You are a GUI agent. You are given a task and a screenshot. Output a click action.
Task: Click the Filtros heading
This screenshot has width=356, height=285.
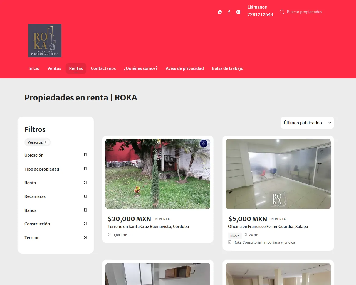(x=35, y=129)
